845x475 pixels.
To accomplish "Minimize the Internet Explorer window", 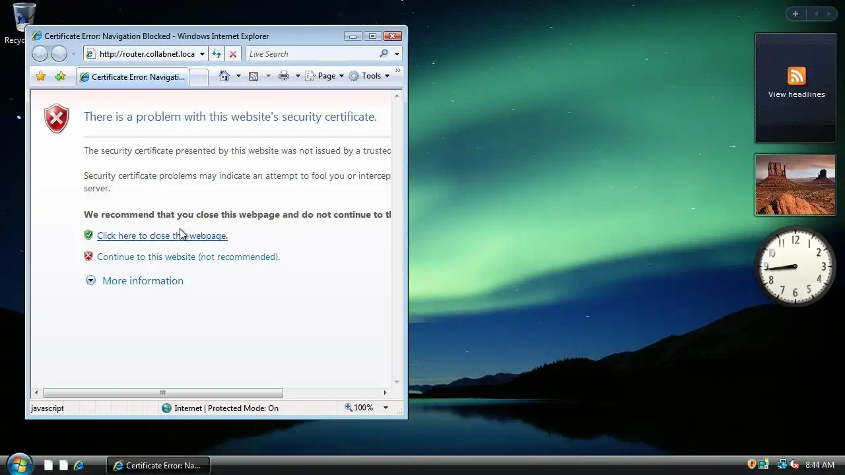I will coord(353,36).
